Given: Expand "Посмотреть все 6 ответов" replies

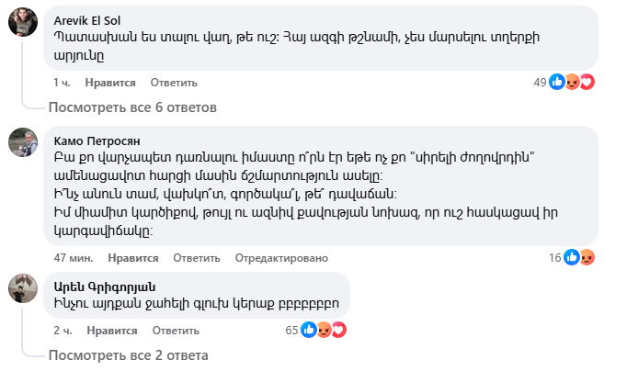Looking at the screenshot, I should point(132,107).
